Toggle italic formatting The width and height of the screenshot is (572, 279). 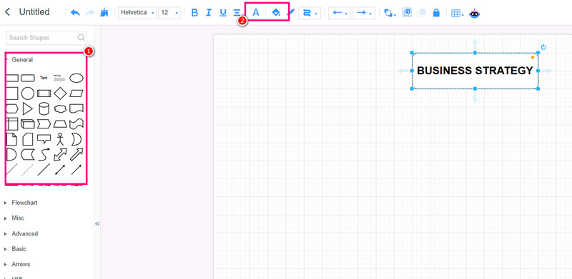(208, 13)
